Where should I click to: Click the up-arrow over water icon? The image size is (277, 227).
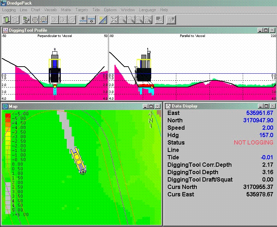pyautogui.click(x=83, y=20)
